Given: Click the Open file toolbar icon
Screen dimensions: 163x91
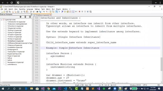Looking at the screenshot, I should [4, 12].
